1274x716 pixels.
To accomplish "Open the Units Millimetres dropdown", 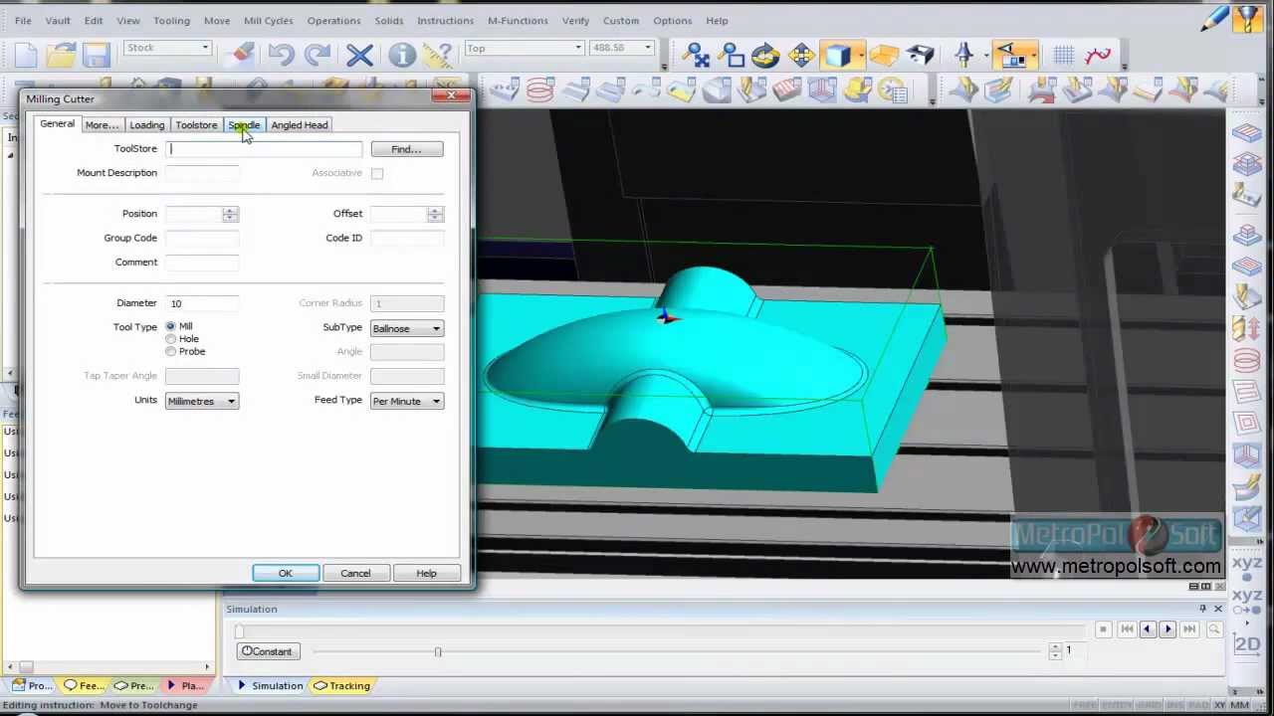I will coord(202,401).
